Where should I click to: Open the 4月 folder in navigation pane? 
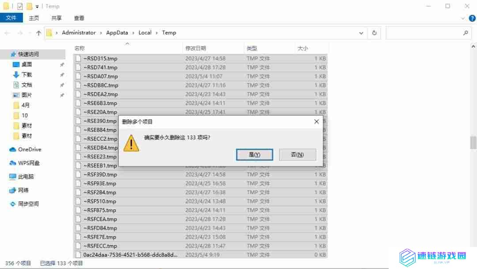[x=25, y=105]
